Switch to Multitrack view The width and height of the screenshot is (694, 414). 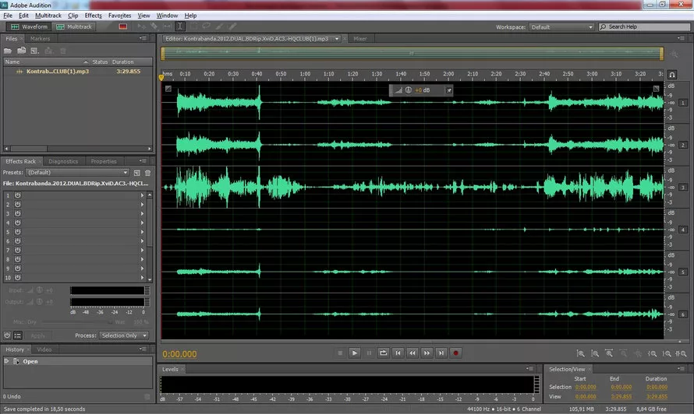[x=74, y=27]
